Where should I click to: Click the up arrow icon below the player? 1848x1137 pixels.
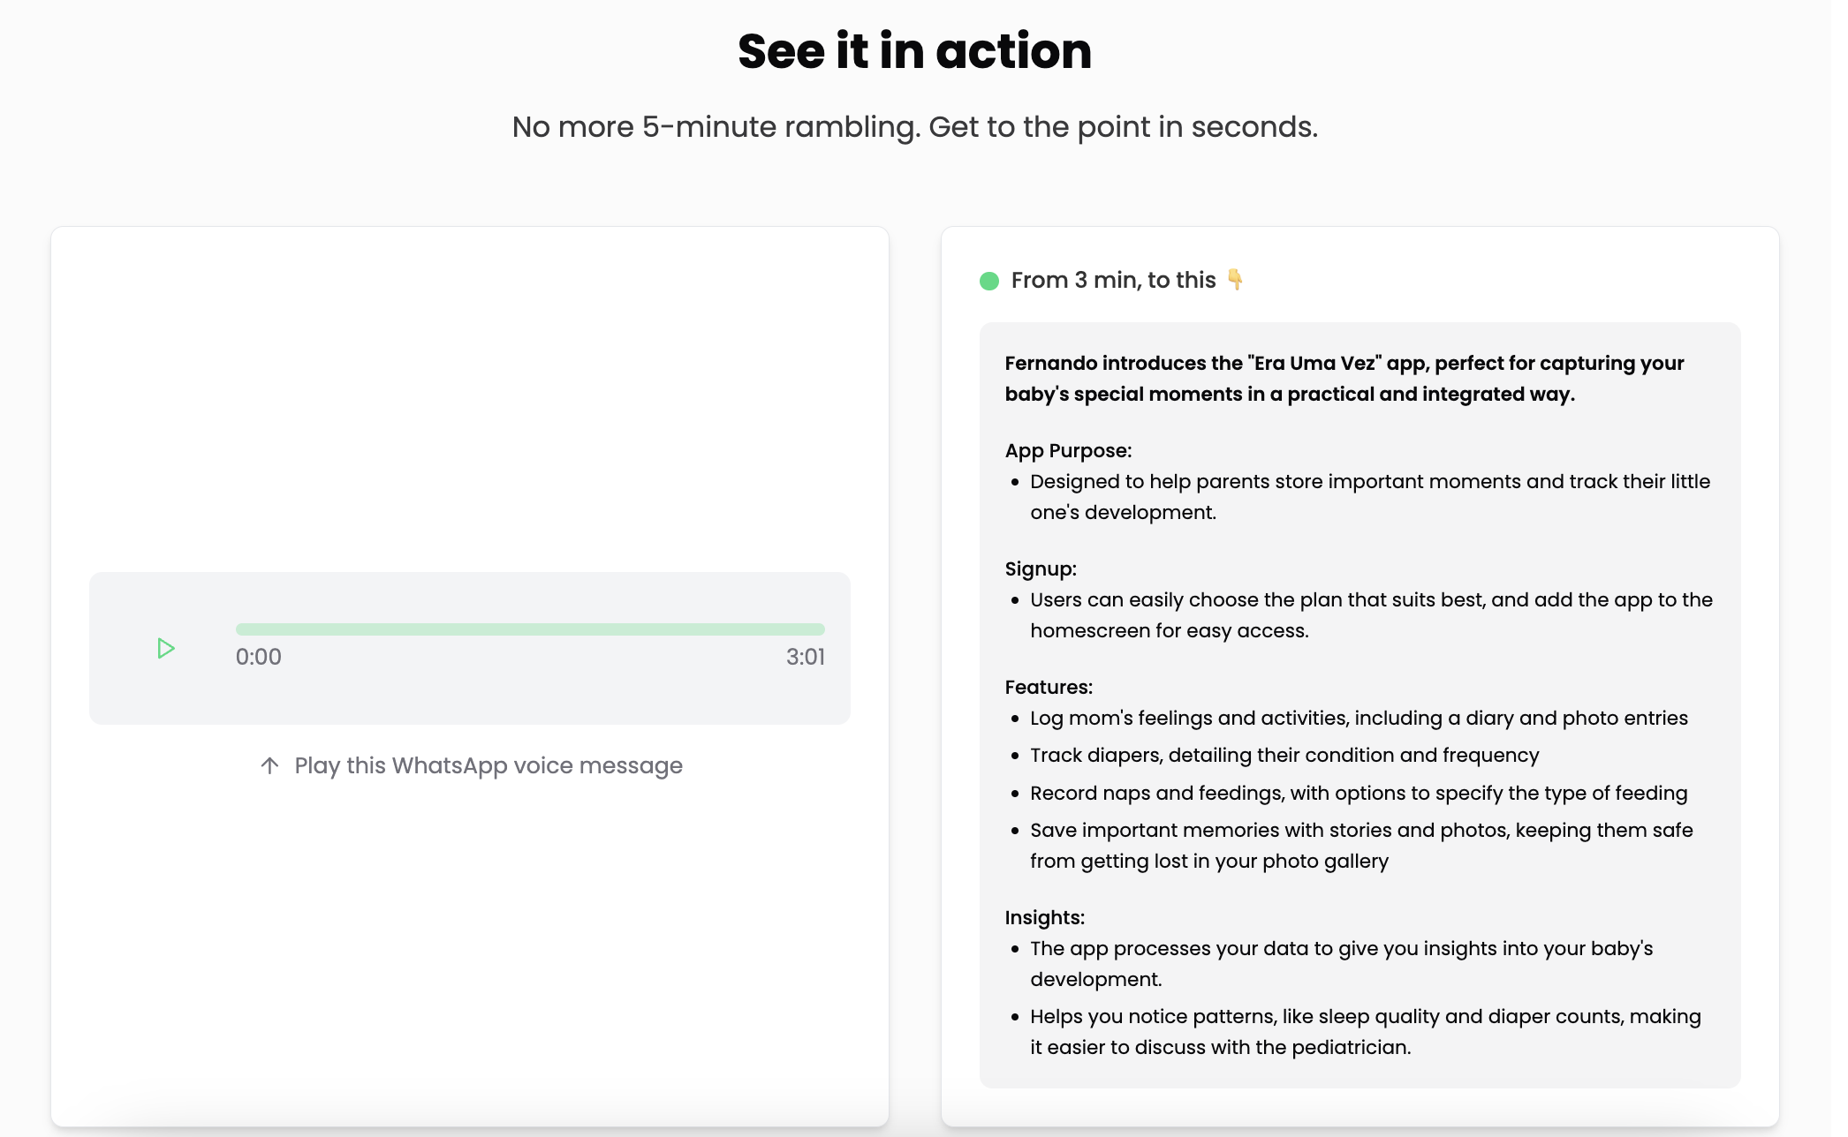[x=270, y=765]
